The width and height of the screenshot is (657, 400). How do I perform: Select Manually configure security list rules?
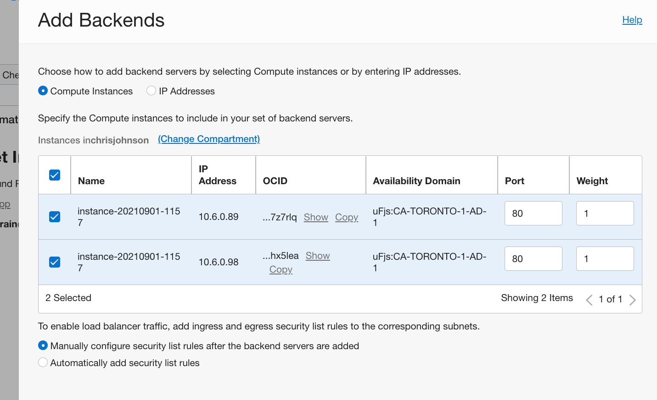pyautogui.click(x=43, y=345)
